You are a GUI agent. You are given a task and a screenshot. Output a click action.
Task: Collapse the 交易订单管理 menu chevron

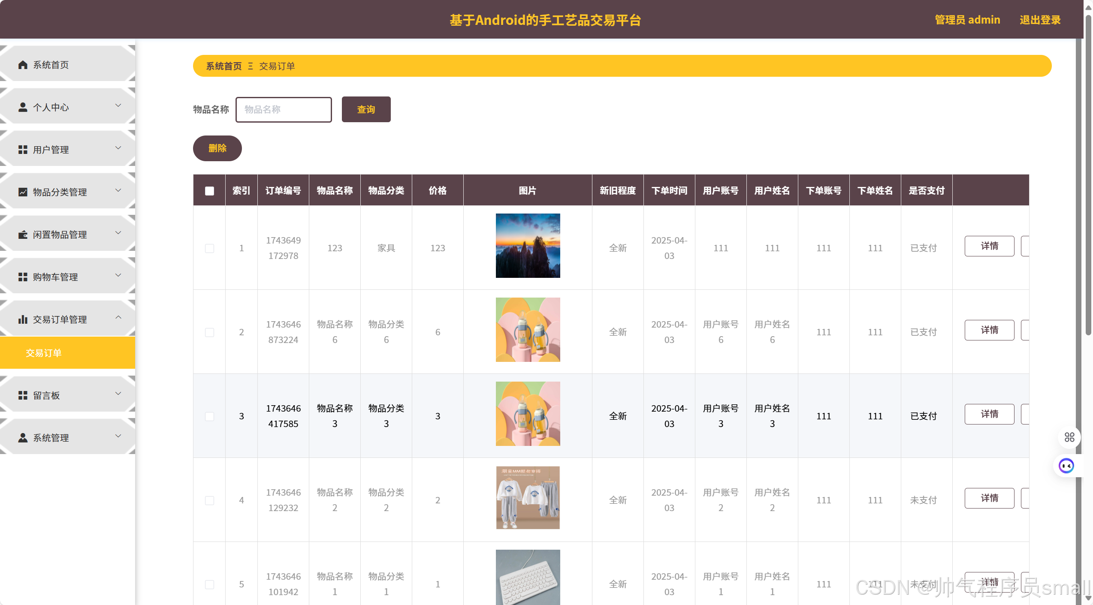118,318
